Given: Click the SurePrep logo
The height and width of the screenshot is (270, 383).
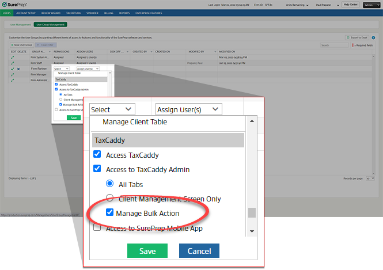Looking at the screenshot, I should click(x=14, y=5).
